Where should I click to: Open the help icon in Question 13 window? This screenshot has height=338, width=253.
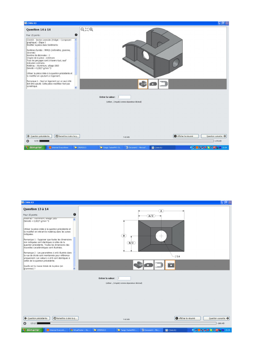(x=74, y=215)
